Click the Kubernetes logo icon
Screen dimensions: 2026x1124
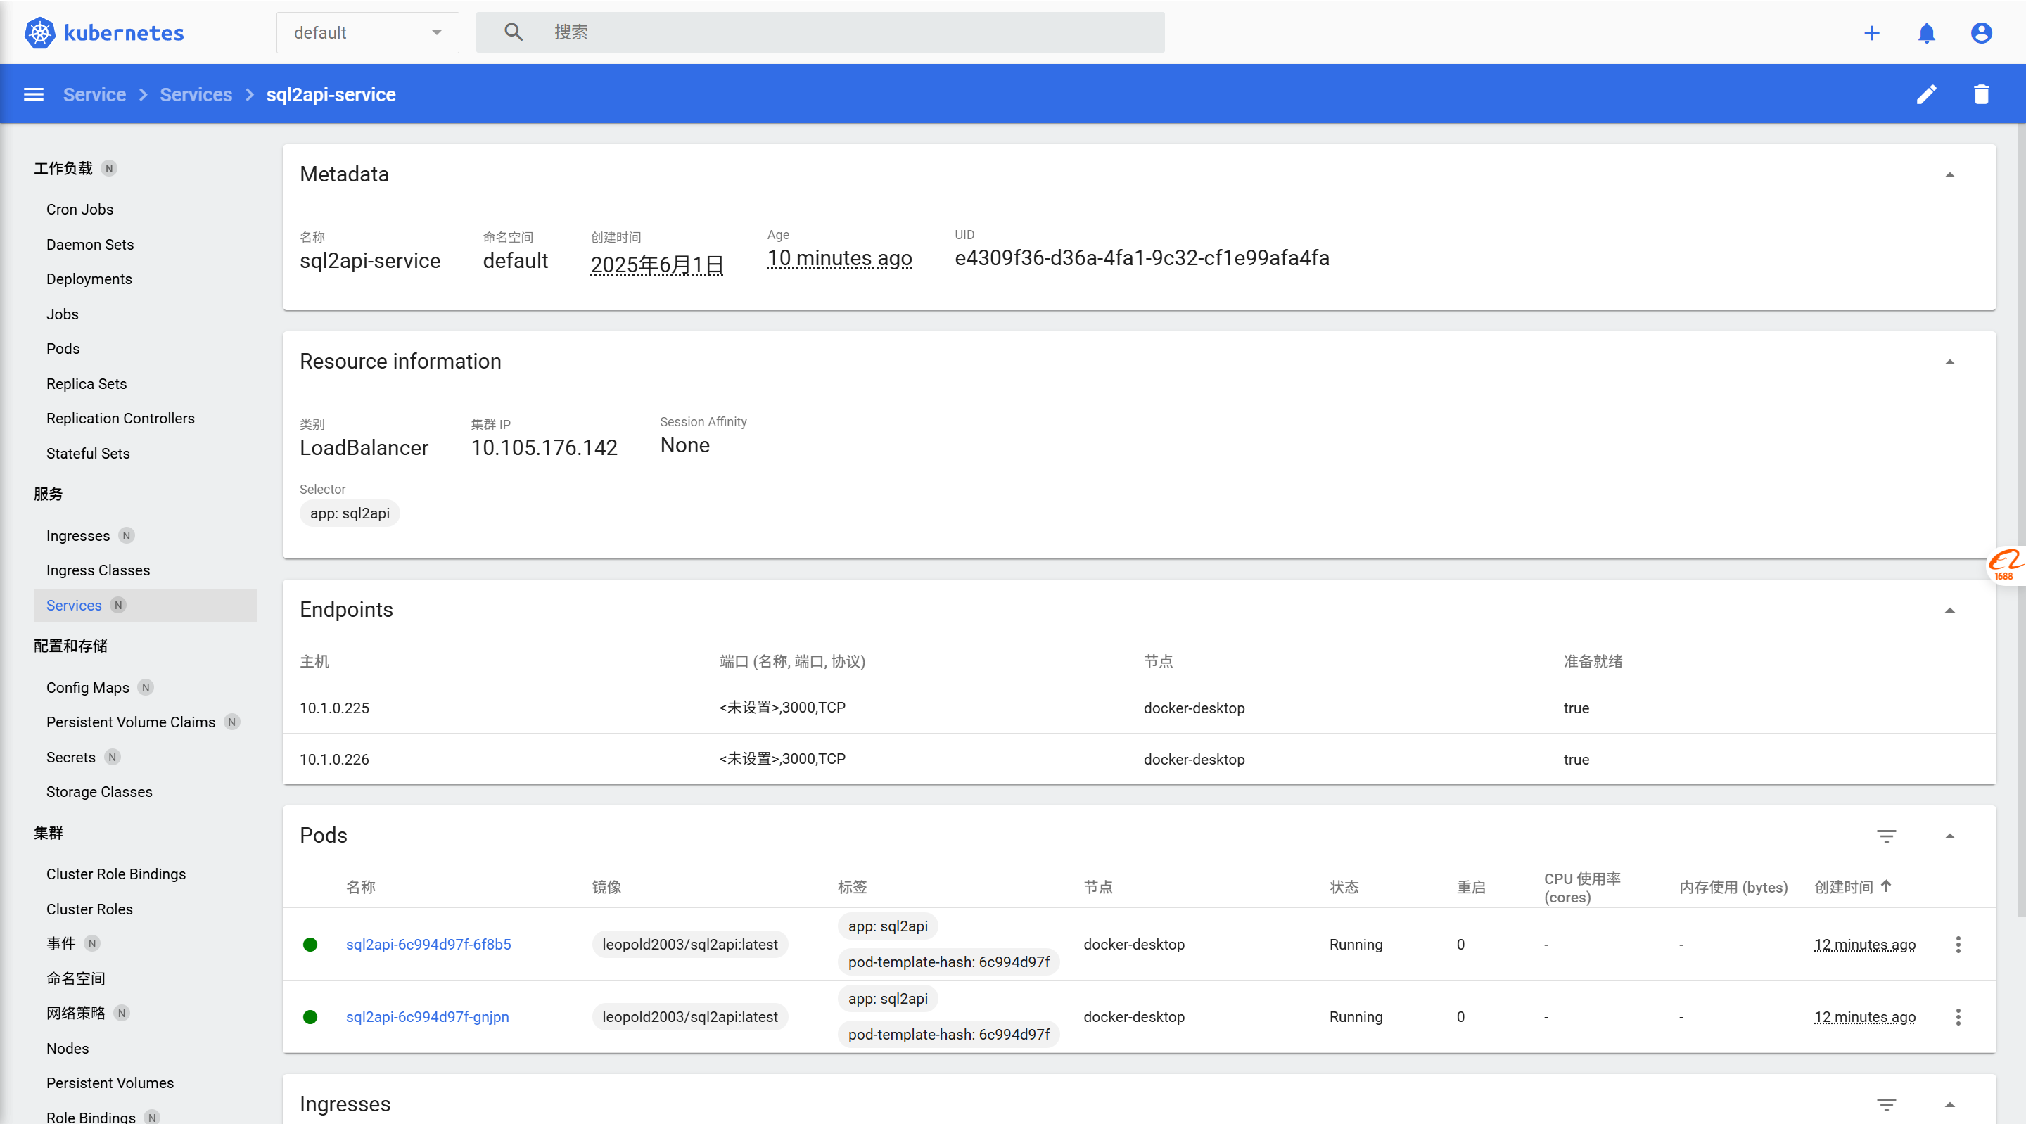pyautogui.click(x=39, y=32)
